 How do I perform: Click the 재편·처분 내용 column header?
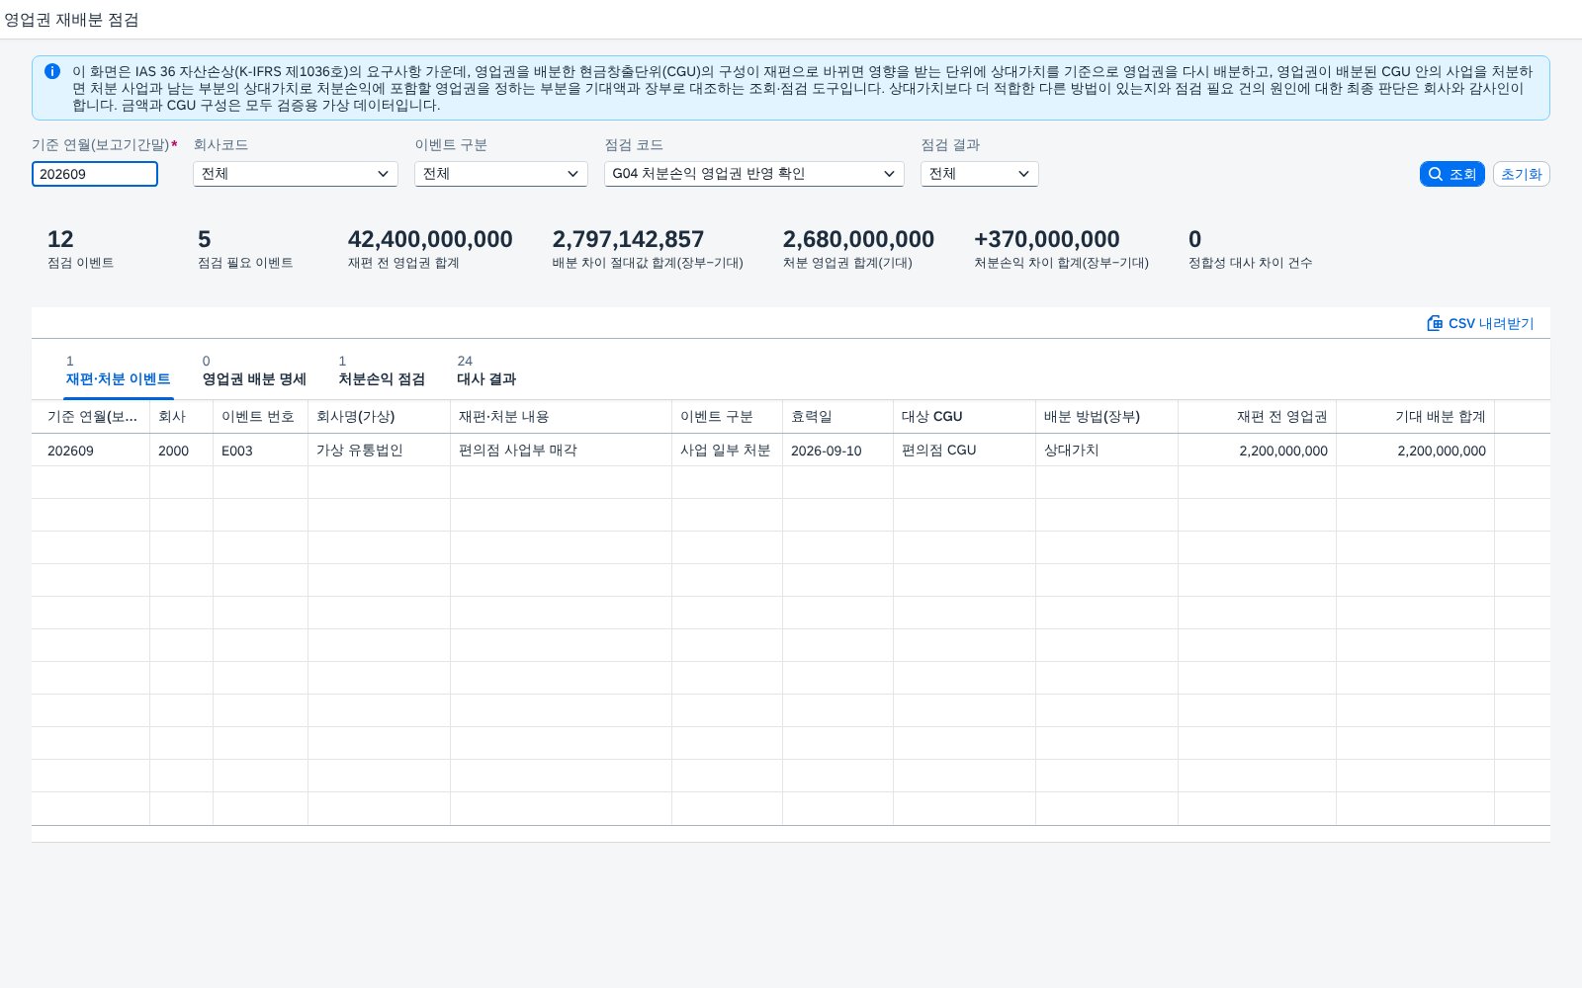(x=561, y=417)
